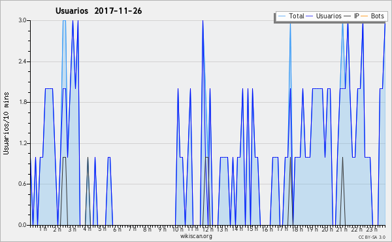Click the 'Total' legend entry
Image resolution: width=392 pixels, height=242 pixels.
(297, 16)
